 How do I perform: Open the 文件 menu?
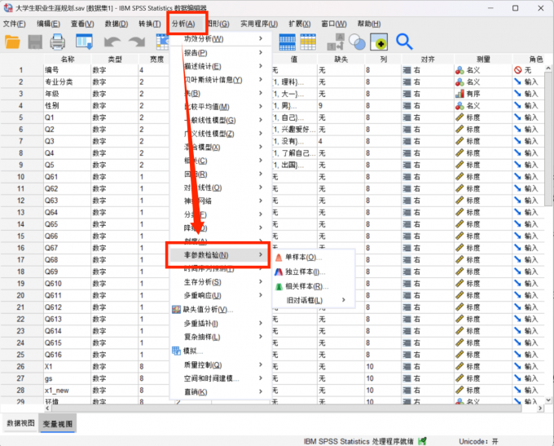pyautogui.click(x=14, y=24)
